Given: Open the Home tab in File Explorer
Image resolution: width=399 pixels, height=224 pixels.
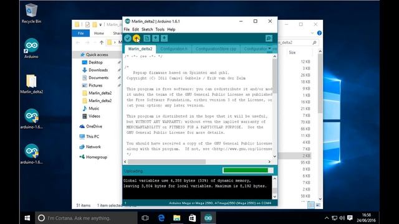Looking at the screenshot, I should (99, 33).
